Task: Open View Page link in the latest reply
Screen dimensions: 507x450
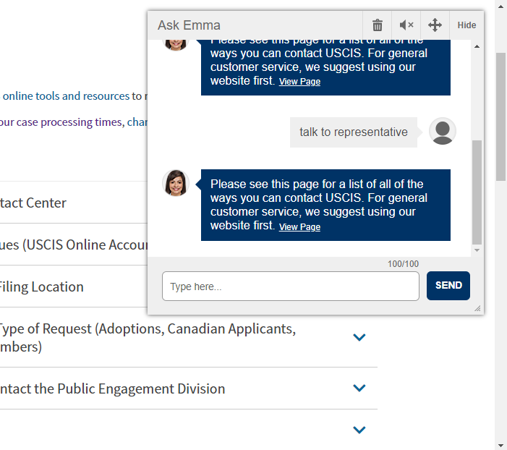Action: pos(299,227)
